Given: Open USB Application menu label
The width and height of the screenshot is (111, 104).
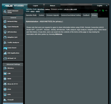Looking at the screenshot, I should point(13,53).
